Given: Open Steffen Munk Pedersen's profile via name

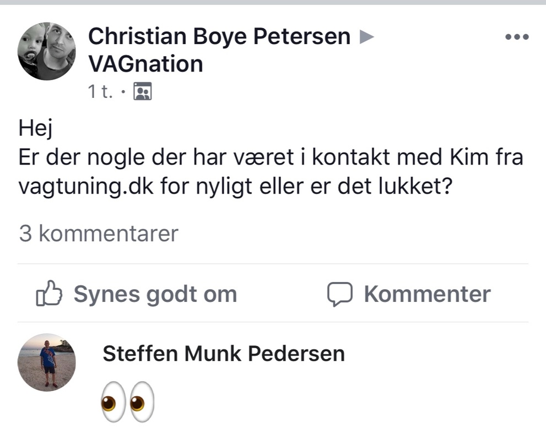Looking at the screenshot, I should pyautogui.click(x=224, y=354).
